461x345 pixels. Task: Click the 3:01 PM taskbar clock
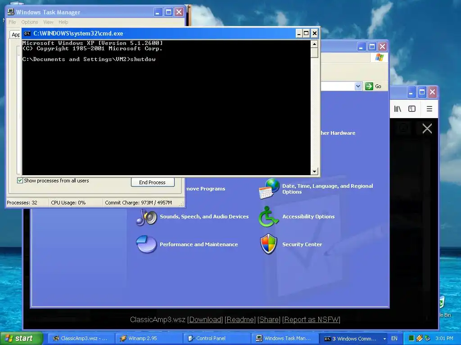tap(444, 338)
